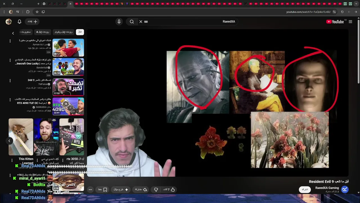Select the 'محتوى مشابه' filter chip
Screen dimensions: 360x203
(25, 32)
